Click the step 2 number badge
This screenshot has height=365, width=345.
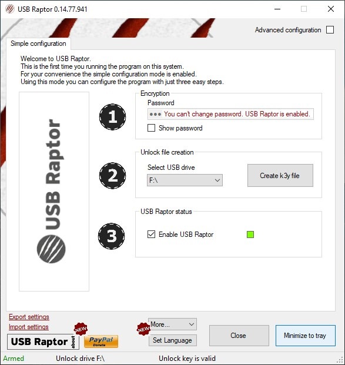[112, 176]
